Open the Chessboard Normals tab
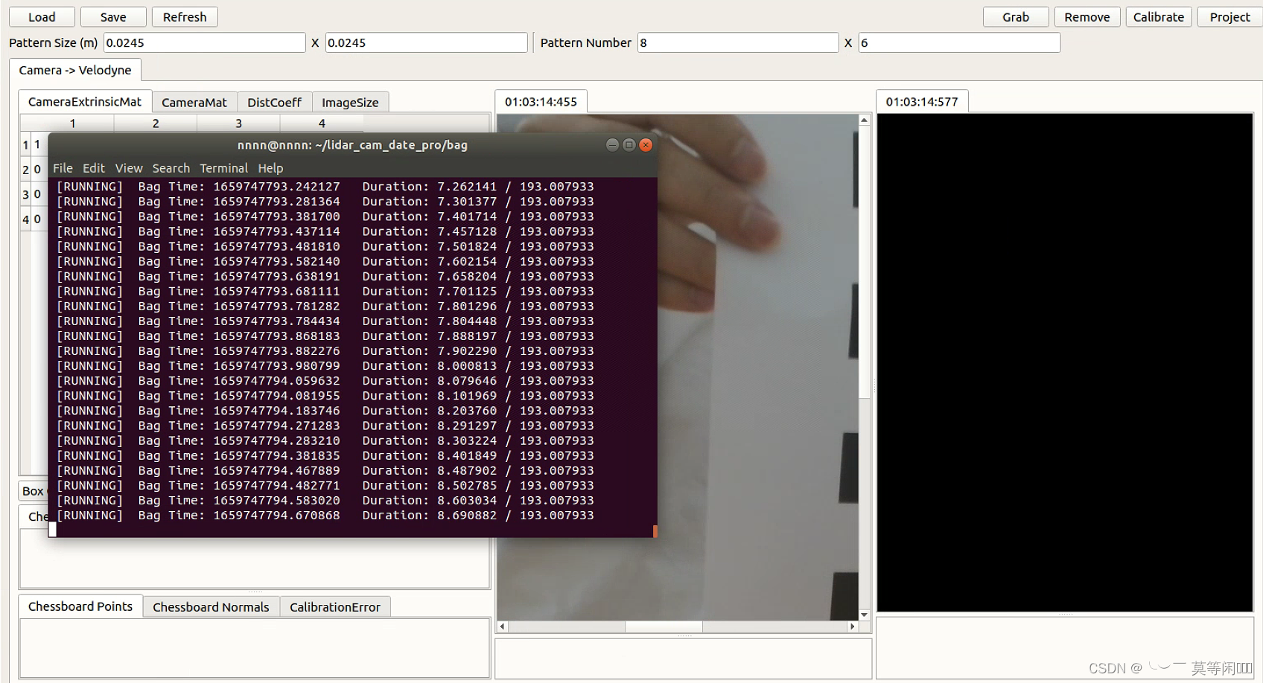 tap(211, 607)
